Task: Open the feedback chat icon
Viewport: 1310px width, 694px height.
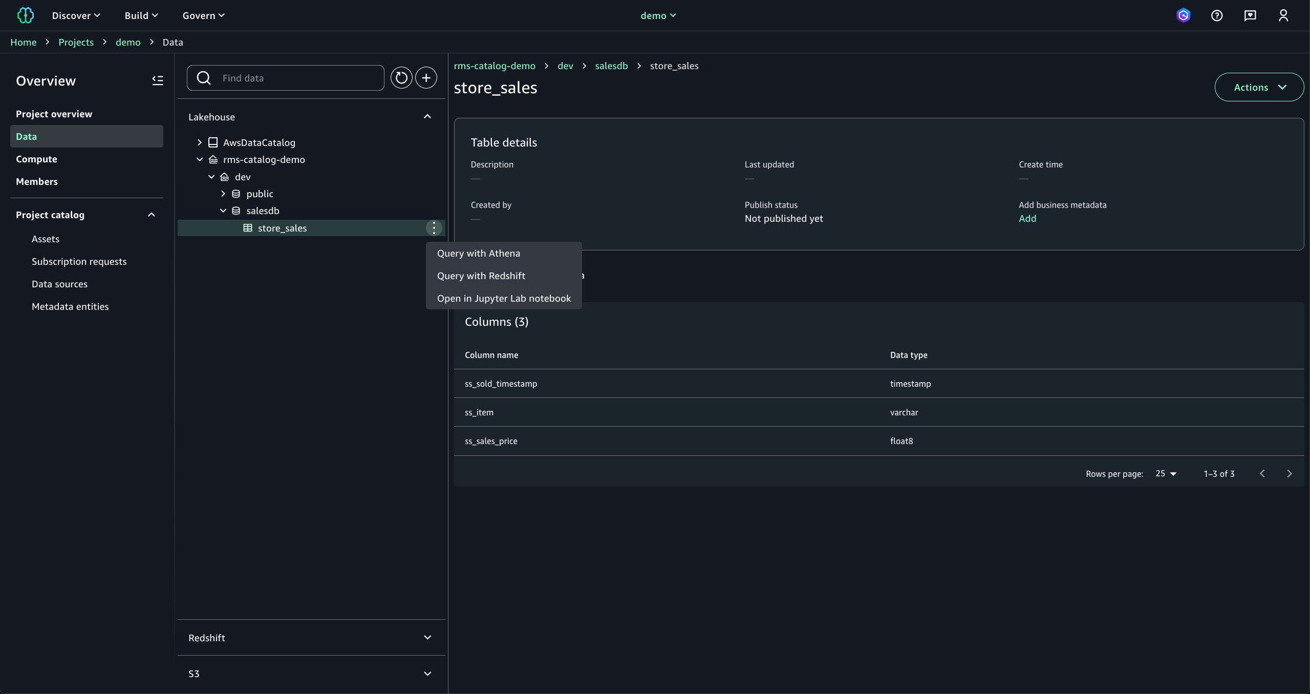Action: click(x=1250, y=15)
